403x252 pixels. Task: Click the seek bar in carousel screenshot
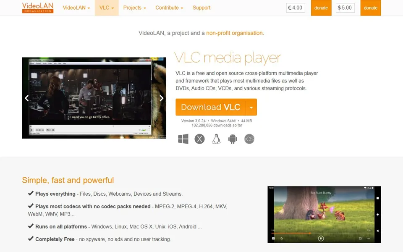[90, 126]
